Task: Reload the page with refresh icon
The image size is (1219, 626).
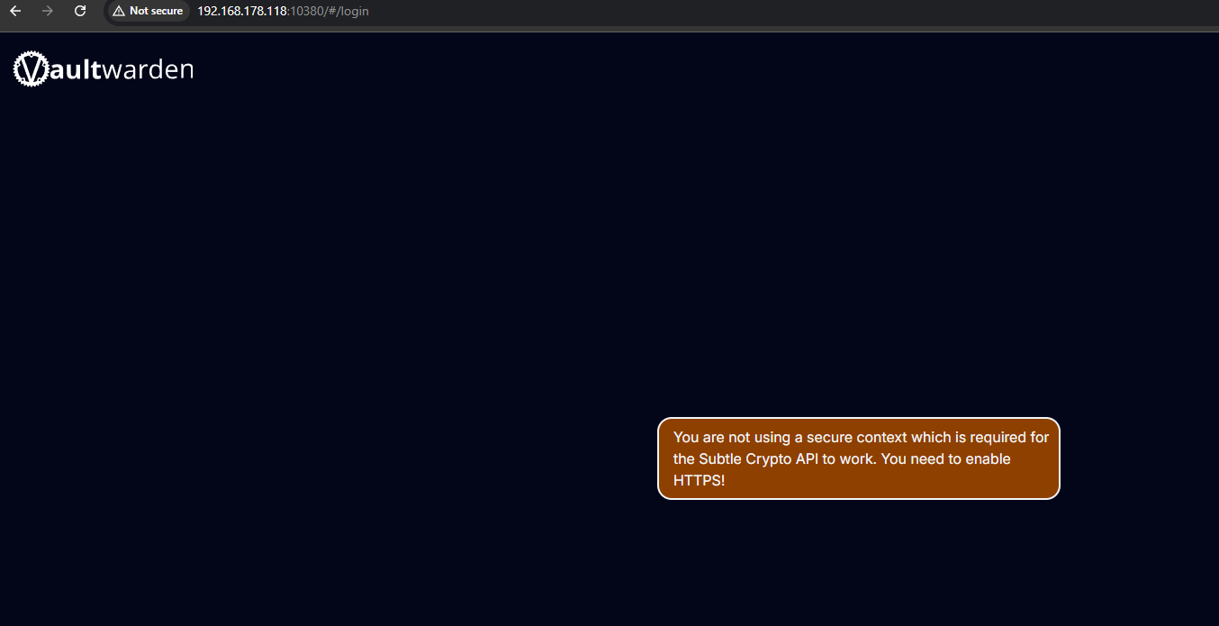Action: tap(80, 11)
